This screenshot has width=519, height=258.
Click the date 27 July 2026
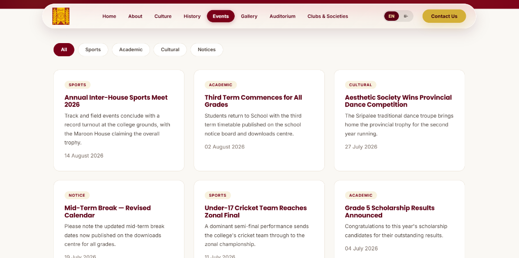pos(361,146)
